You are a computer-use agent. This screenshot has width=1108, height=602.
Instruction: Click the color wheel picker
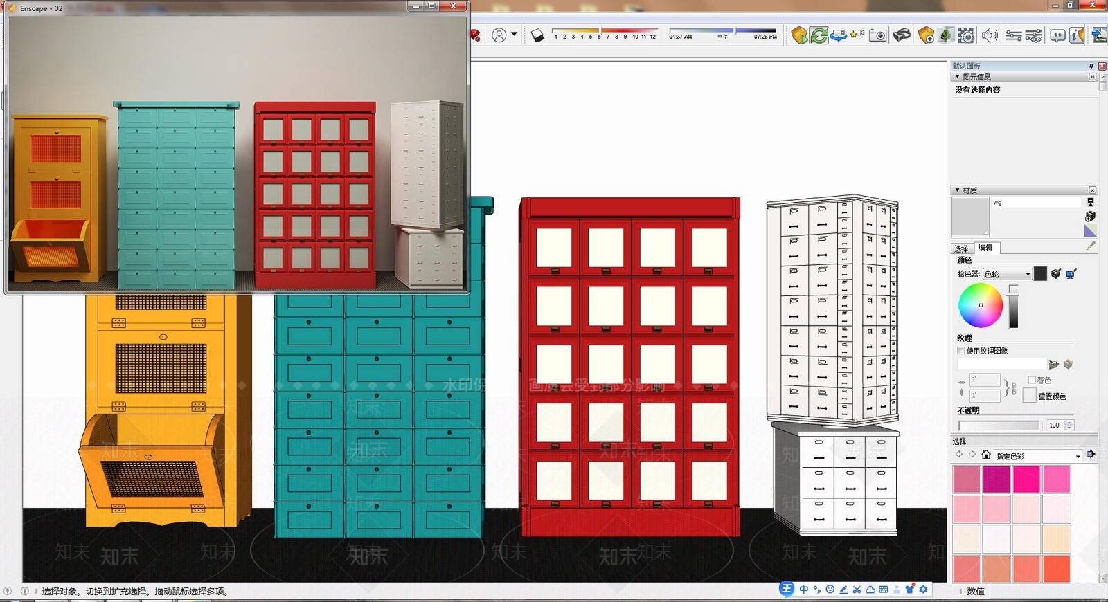point(981,305)
